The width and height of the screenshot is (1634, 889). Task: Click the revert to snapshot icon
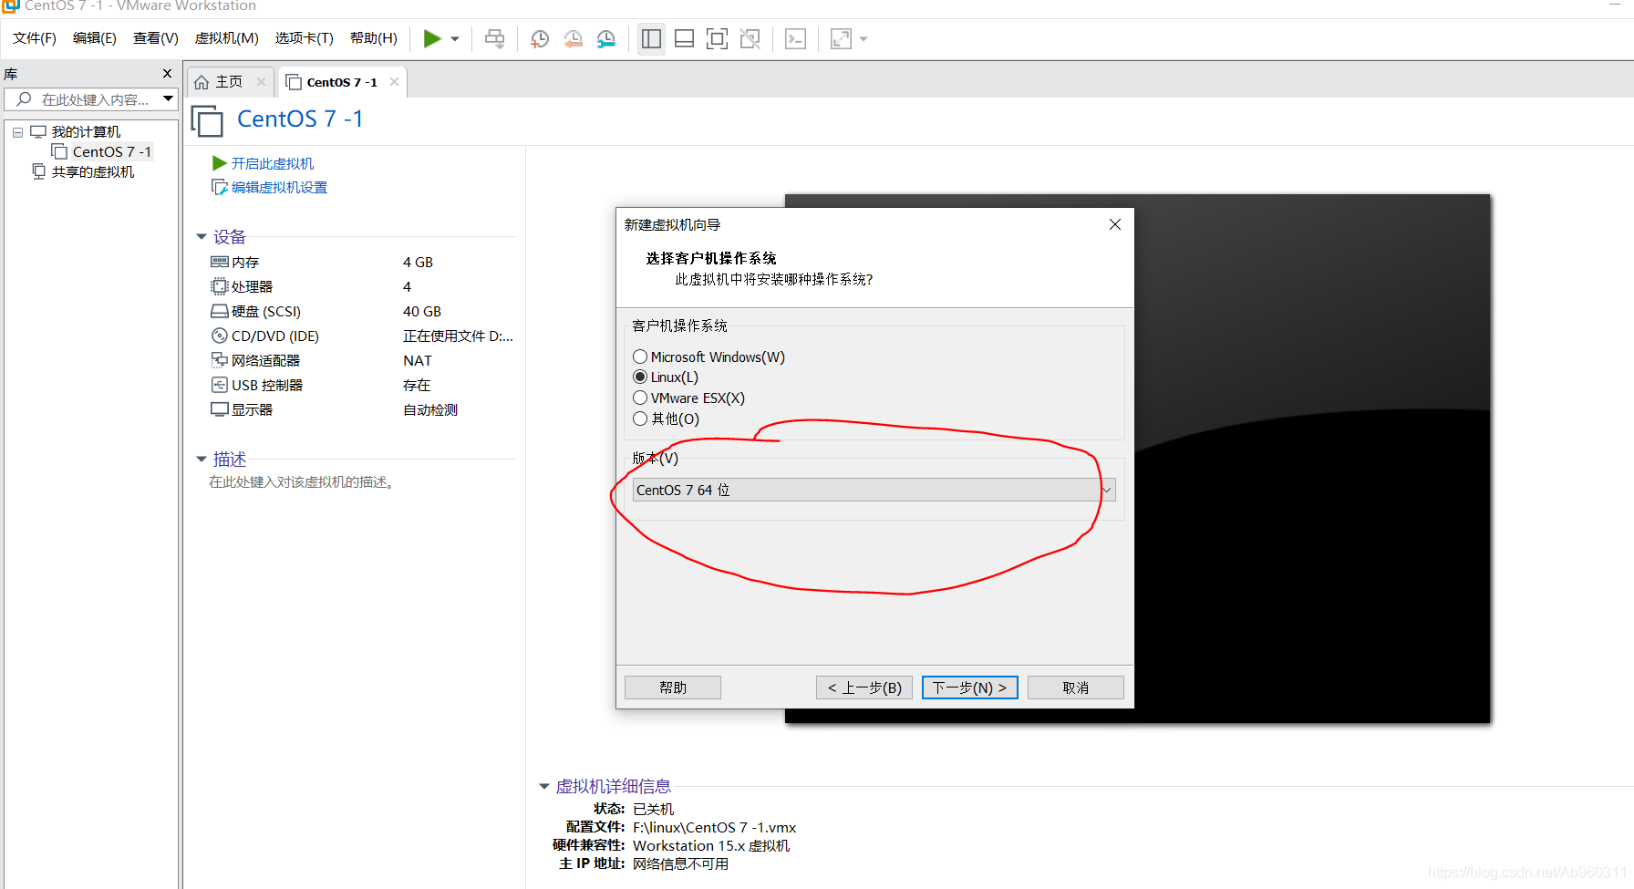pos(573,38)
